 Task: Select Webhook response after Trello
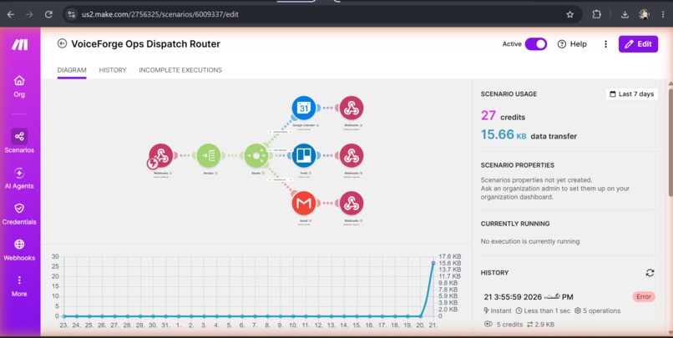click(x=352, y=155)
